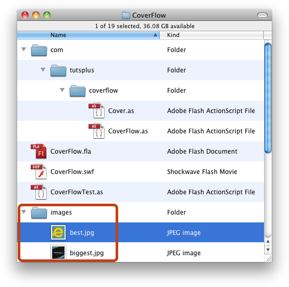
Task: Click the CoverFlow.swf Shockwave file icon
Action: (39, 171)
